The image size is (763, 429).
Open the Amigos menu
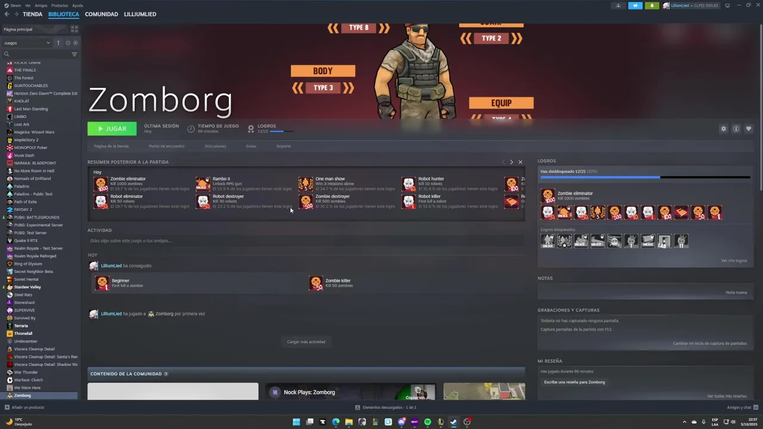click(x=41, y=5)
